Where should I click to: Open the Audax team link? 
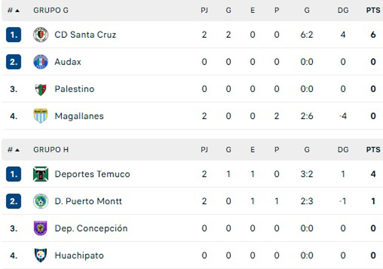click(x=68, y=61)
